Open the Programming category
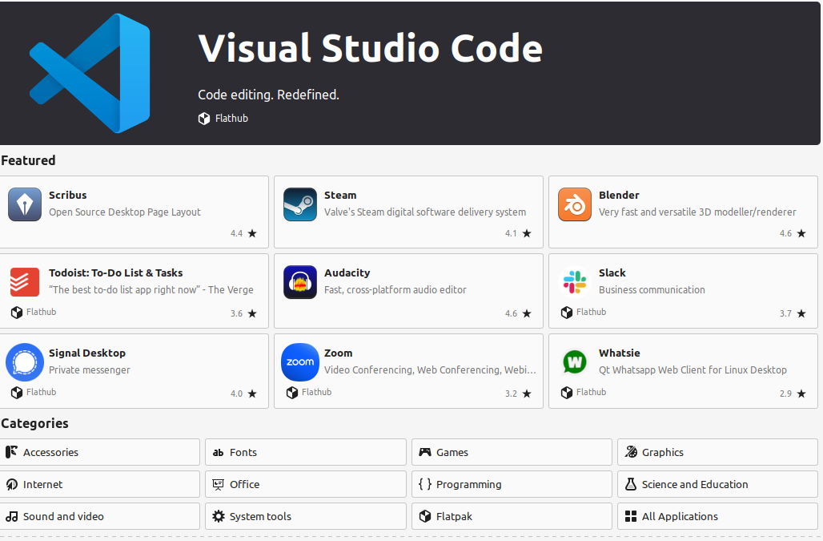 coord(512,484)
